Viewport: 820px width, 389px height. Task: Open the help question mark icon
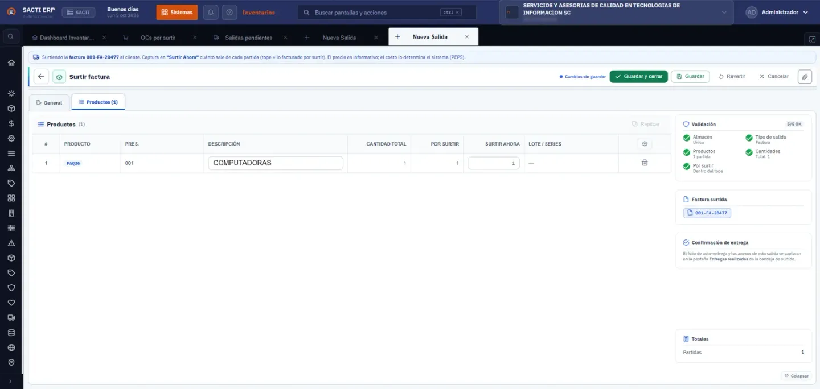[229, 12]
